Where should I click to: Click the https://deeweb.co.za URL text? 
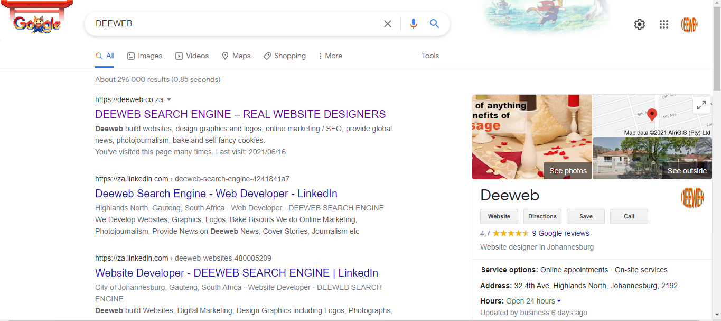pos(129,99)
